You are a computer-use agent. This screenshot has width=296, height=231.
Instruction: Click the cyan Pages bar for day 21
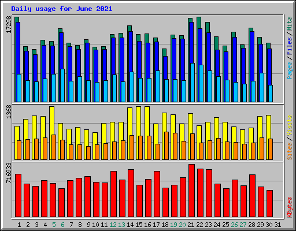[193, 83]
